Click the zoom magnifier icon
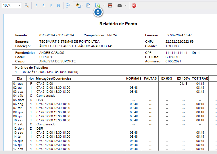This screenshot has height=154, width=217. (x=26, y=5)
